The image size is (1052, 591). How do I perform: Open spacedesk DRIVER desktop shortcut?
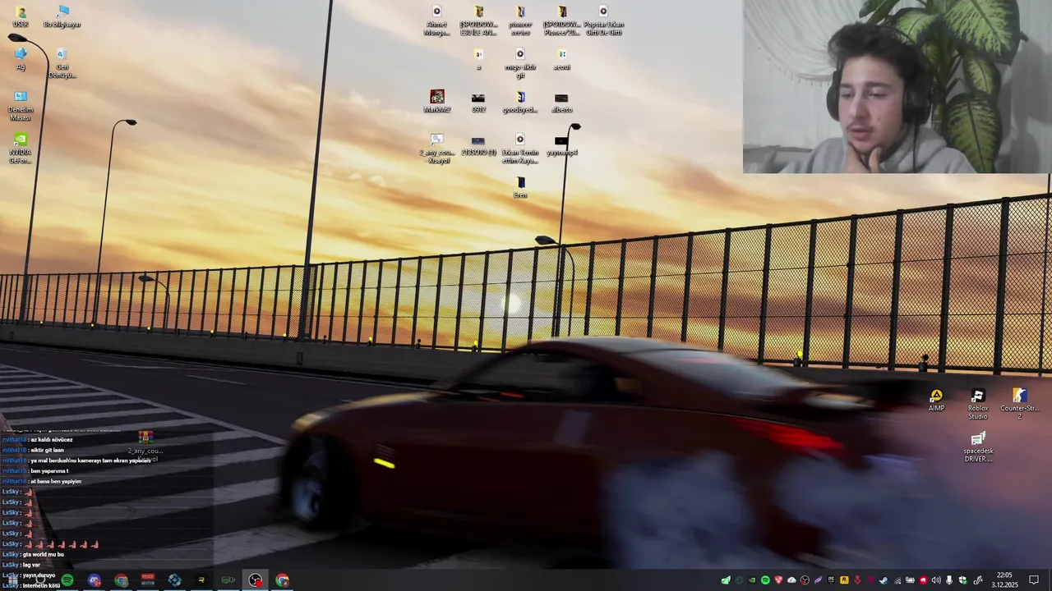pos(977,447)
